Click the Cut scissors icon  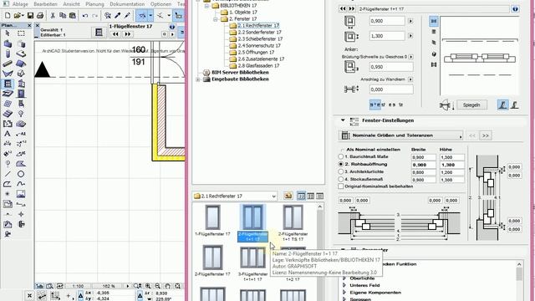pos(53,15)
